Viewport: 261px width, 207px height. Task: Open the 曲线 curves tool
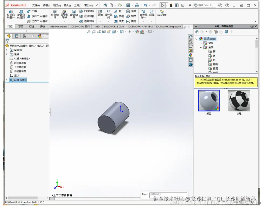point(152,13)
